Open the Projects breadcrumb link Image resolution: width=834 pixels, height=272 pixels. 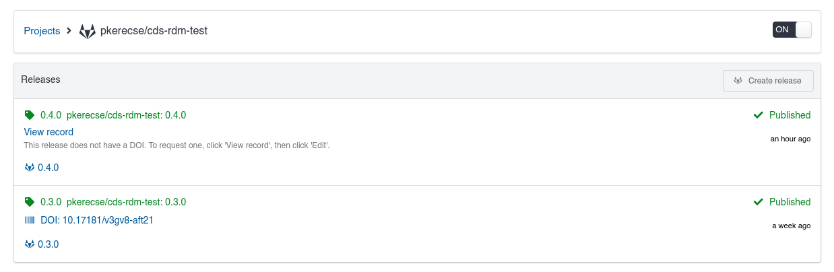[x=42, y=31]
